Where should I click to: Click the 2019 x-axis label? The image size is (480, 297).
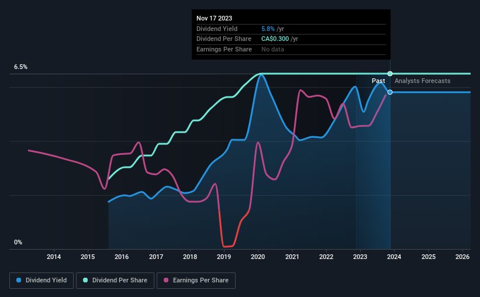(x=224, y=257)
